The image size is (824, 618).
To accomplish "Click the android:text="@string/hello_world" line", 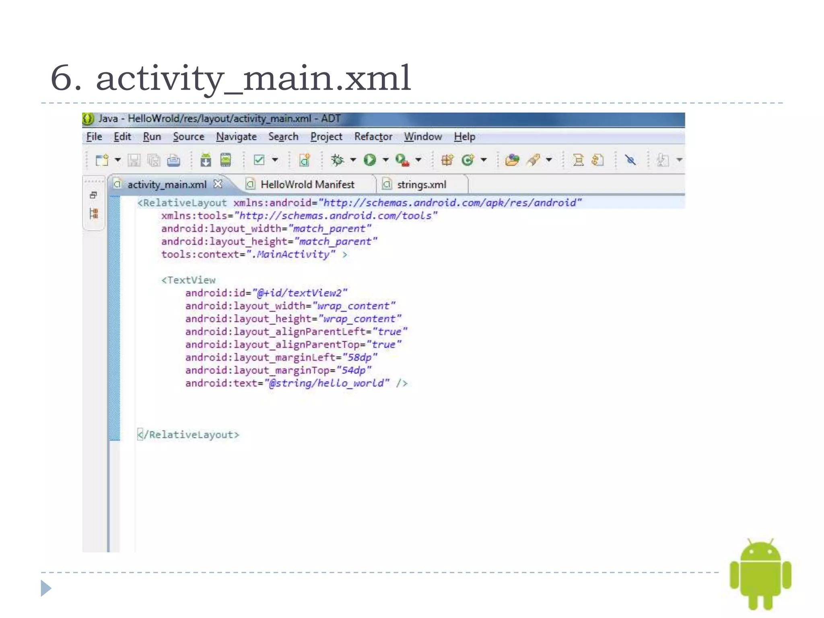I will coord(297,383).
